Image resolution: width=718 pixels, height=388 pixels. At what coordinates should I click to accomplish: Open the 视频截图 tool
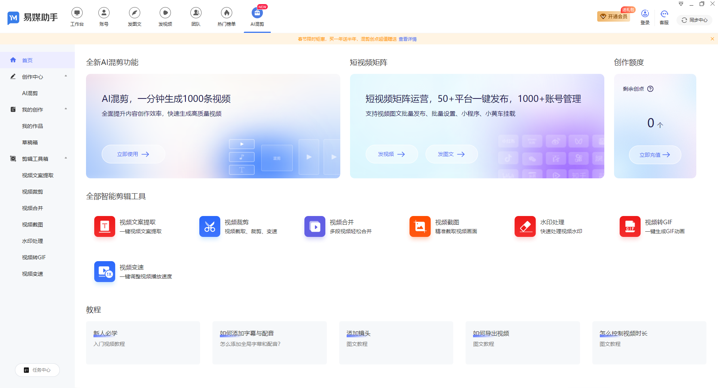[x=420, y=226]
